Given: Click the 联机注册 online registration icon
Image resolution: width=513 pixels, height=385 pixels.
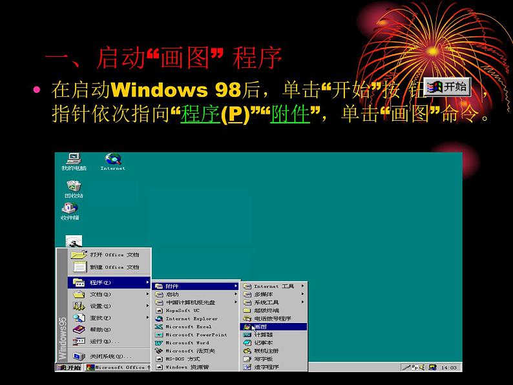Looking at the screenshot, I should point(247,351).
